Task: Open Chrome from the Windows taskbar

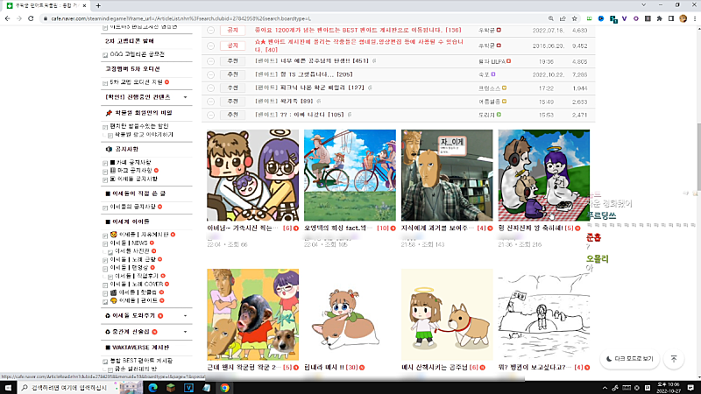Action: (224, 388)
